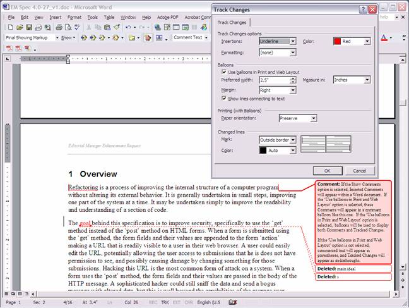Uncheck Show lines connecting to text
Screen dimensions: 409x308
(x=225, y=99)
